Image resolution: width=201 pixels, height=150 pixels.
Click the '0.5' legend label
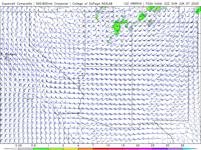33,145
